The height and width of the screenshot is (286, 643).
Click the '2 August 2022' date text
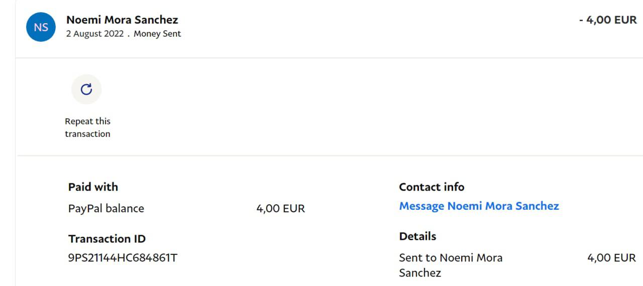pos(95,34)
